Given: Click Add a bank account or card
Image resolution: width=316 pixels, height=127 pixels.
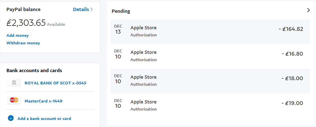Looking at the screenshot, I should coord(44,118).
